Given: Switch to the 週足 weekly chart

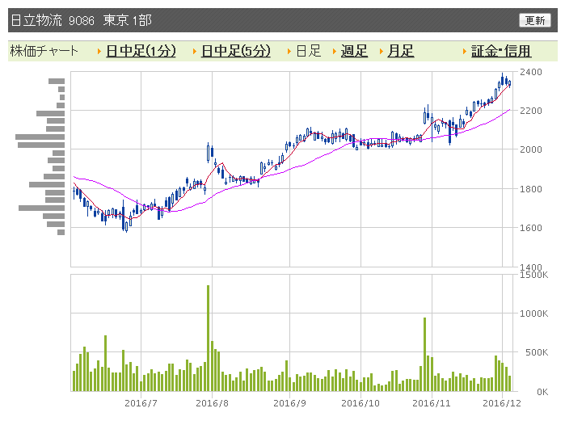Looking at the screenshot, I should coord(354,51).
